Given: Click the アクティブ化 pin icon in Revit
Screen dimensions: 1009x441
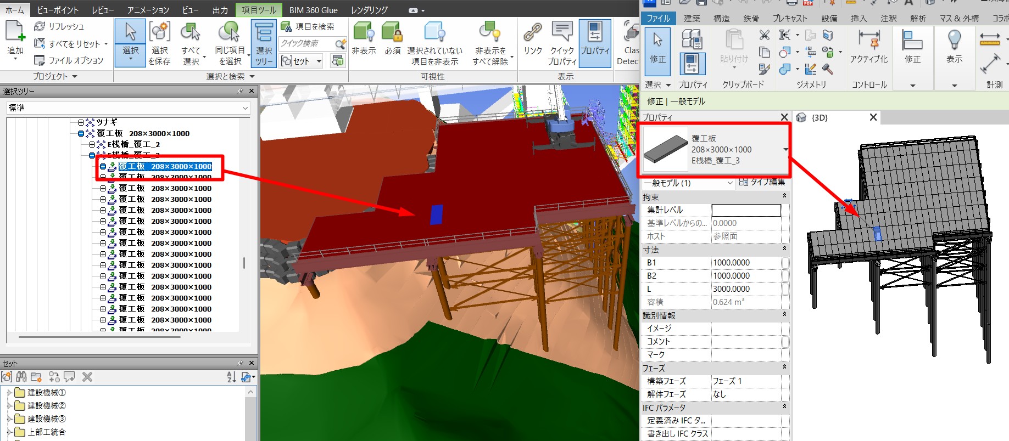Looking at the screenshot, I should tap(868, 41).
